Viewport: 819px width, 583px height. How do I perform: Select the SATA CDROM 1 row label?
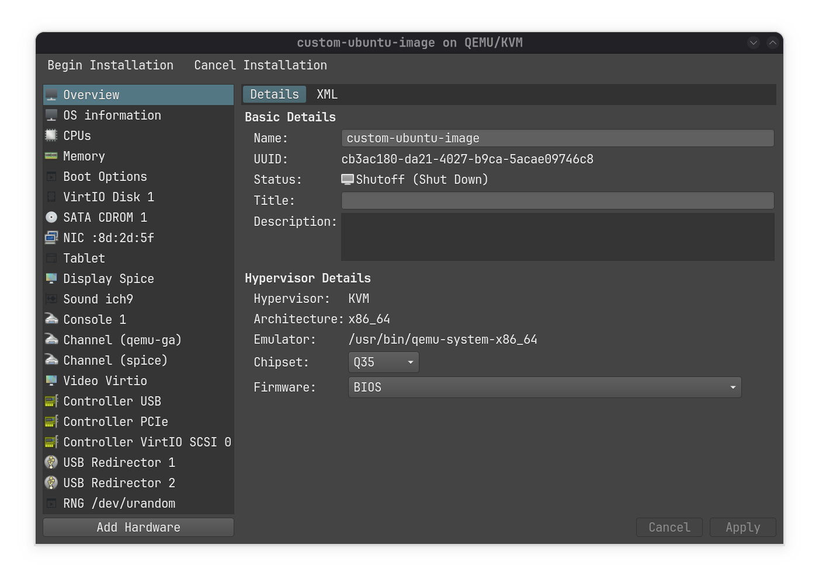(x=105, y=218)
